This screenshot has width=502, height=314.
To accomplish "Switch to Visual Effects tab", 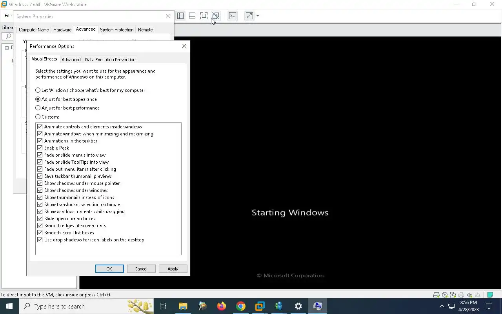I will point(44,59).
